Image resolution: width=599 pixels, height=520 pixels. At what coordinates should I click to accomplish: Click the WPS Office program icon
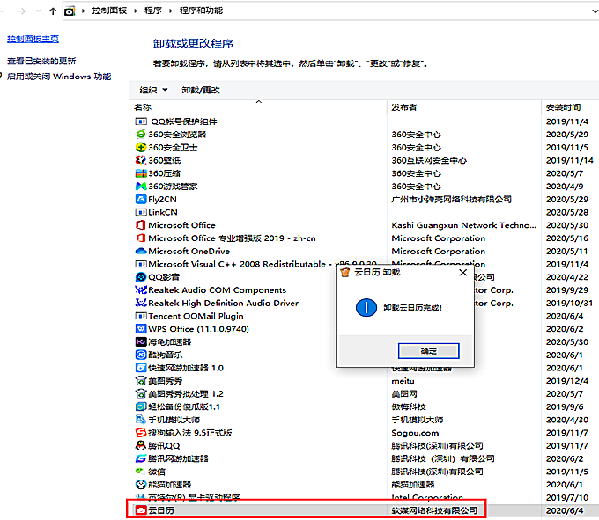tap(141, 329)
